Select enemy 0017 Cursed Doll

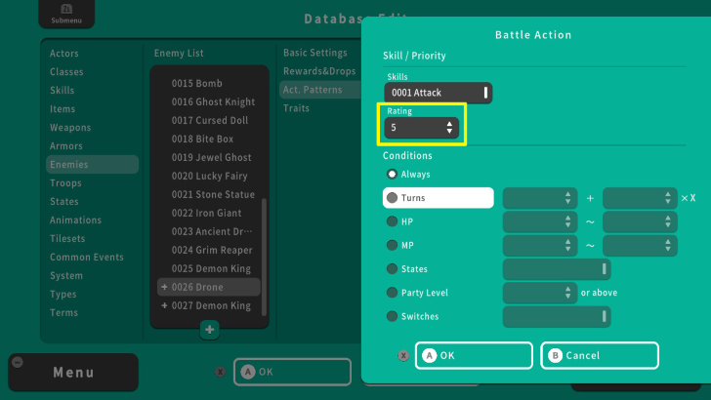[209, 121]
